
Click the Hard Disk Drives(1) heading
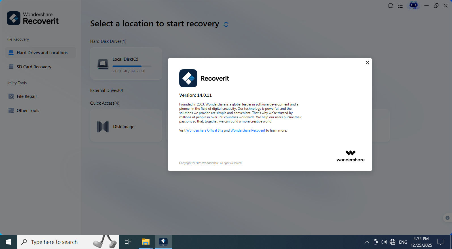[x=108, y=41]
